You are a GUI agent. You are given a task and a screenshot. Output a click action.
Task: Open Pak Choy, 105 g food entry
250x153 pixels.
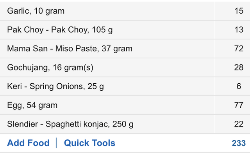pyautogui.click(x=60, y=30)
